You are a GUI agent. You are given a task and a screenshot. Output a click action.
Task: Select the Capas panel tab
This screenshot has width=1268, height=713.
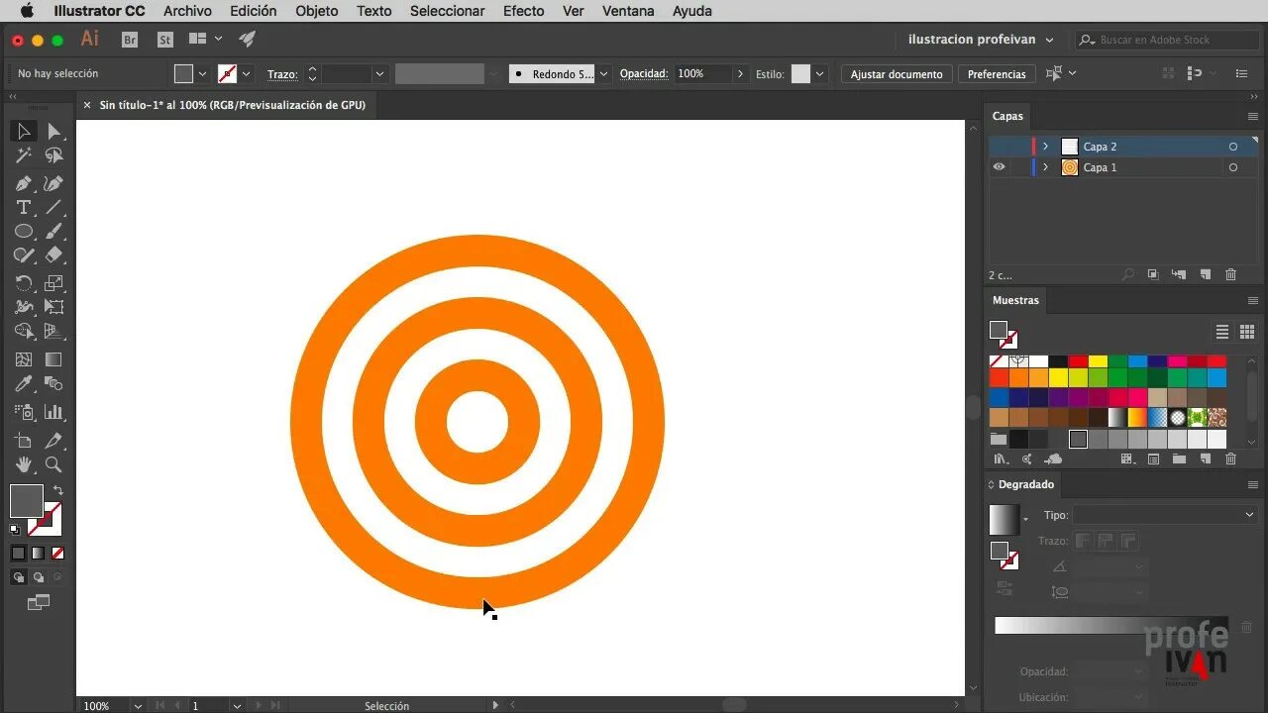[x=1007, y=116]
